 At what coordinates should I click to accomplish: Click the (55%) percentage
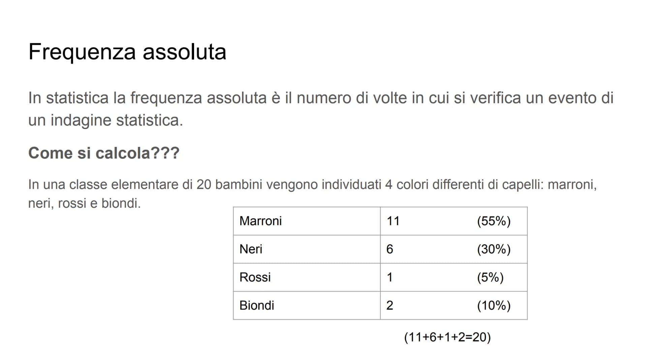click(x=494, y=221)
